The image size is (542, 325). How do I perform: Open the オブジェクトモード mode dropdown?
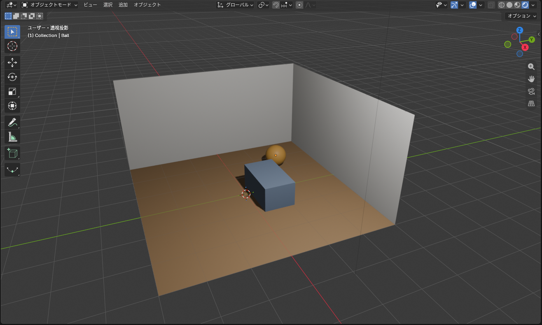click(x=49, y=5)
